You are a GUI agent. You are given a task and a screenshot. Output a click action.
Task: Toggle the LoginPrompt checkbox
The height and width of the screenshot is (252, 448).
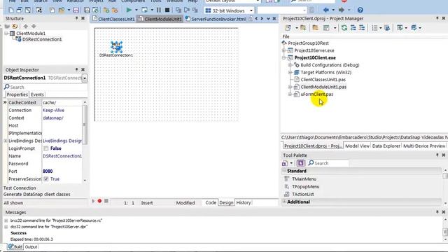(46, 148)
